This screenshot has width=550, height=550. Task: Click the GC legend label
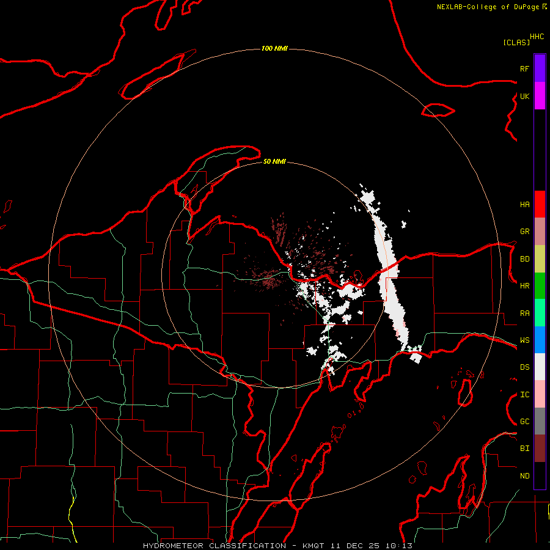(x=524, y=422)
